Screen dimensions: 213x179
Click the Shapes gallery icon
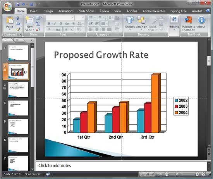pyautogui.click(x=130, y=20)
